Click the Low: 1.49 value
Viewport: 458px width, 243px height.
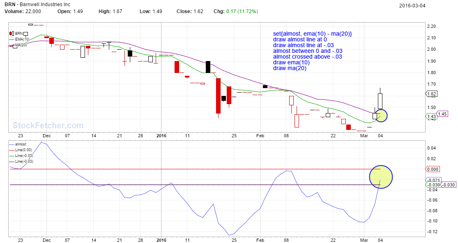click(151, 11)
